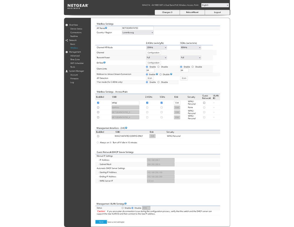Click the Logout button
This screenshot has width=294, height=227.
point(217,12)
